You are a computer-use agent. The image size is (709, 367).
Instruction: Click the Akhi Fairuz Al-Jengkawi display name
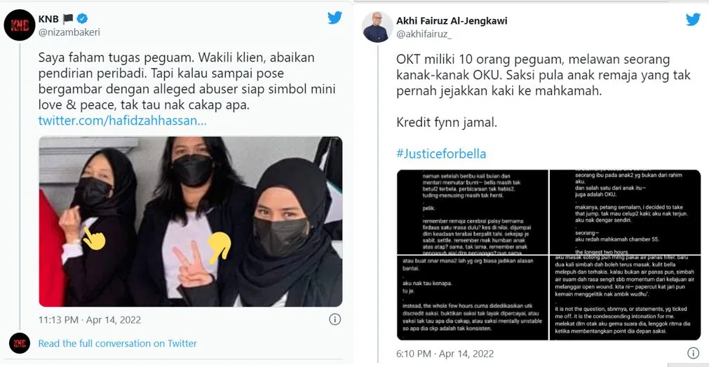(452, 21)
